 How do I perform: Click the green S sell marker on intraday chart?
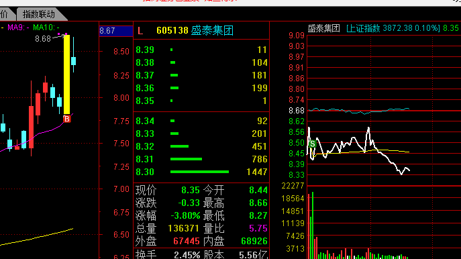click(313, 144)
